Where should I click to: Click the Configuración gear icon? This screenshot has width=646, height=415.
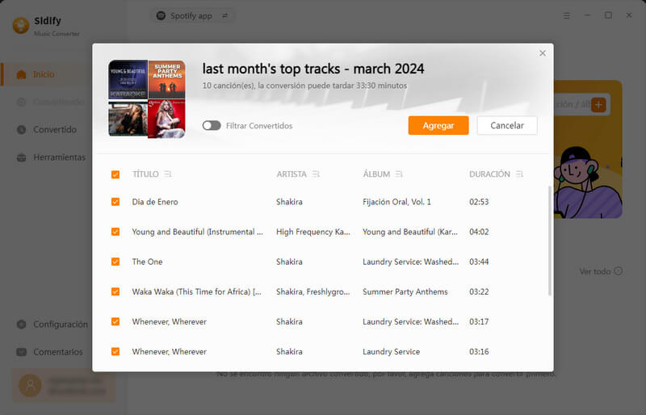coord(22,325)
